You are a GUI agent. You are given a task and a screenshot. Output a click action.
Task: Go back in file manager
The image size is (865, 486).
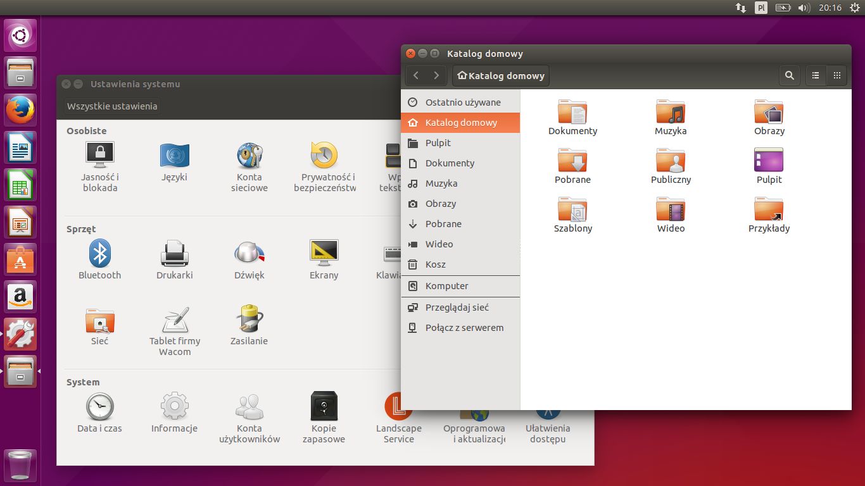[416, 75]
